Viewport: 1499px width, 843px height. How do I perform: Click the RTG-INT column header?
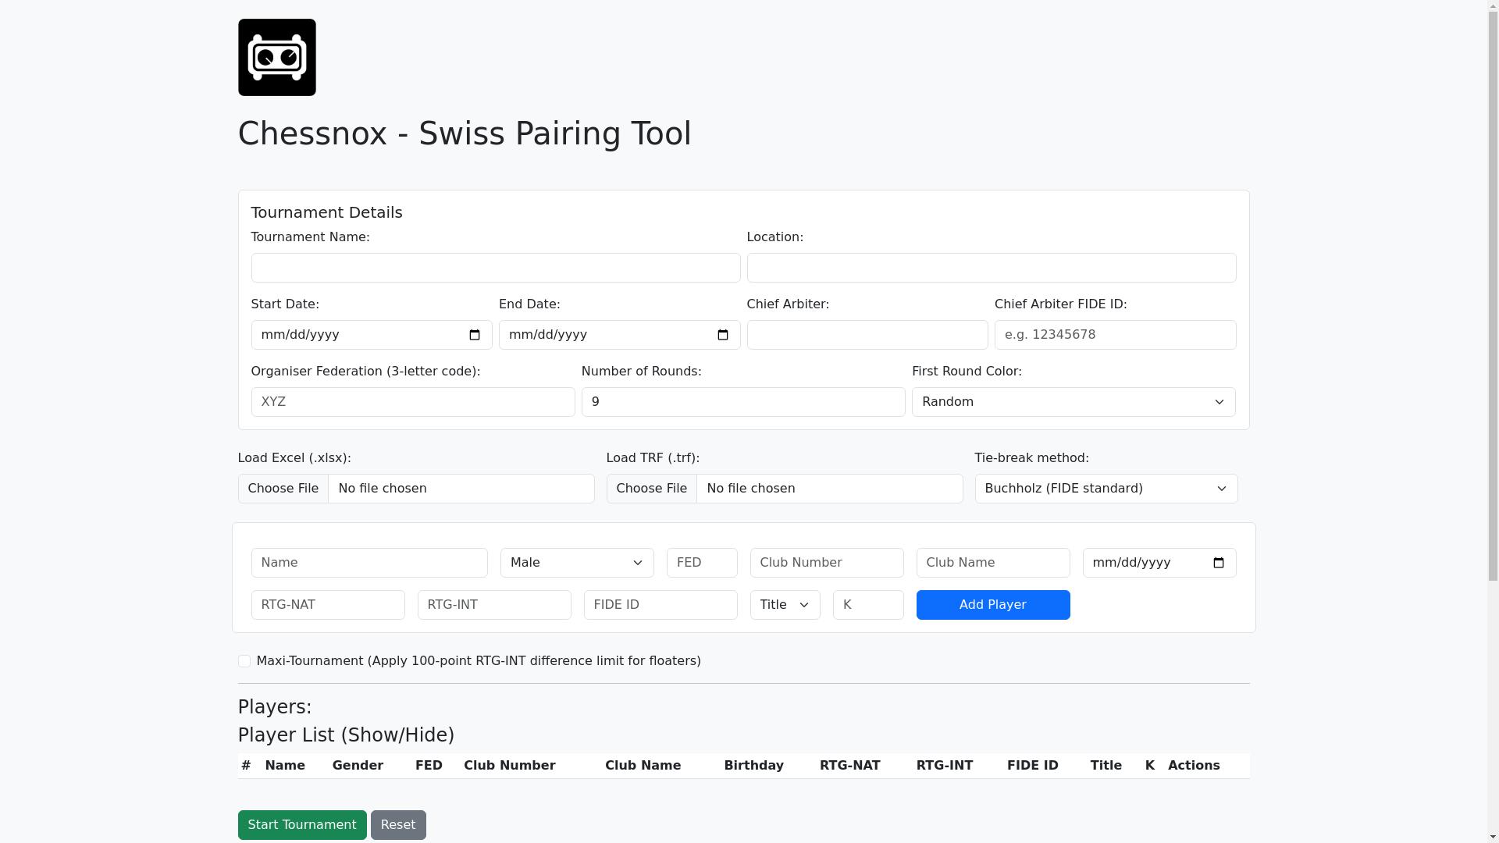(x=945, y=766)
